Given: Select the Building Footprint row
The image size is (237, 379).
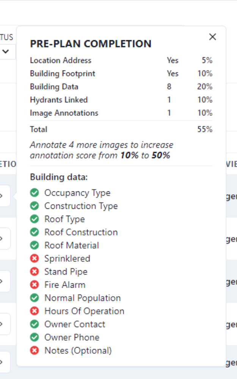Looking at the screenshot, I should (x=121, y=74).
